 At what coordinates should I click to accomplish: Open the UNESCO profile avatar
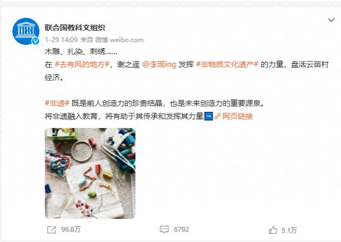pos(26,31)
